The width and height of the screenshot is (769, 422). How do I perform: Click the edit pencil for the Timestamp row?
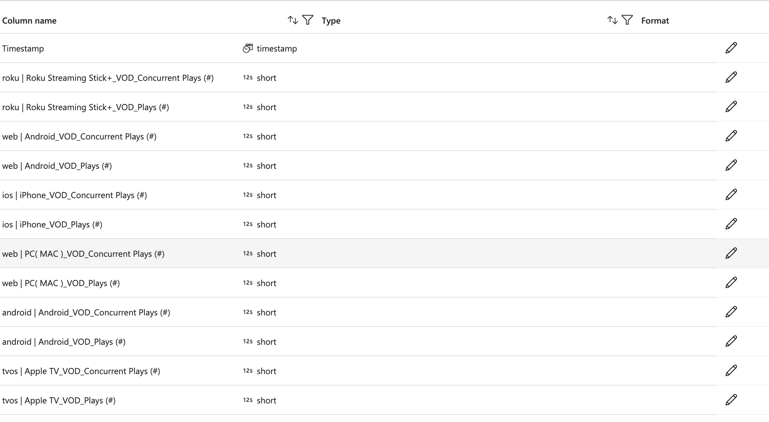[731, 48]
